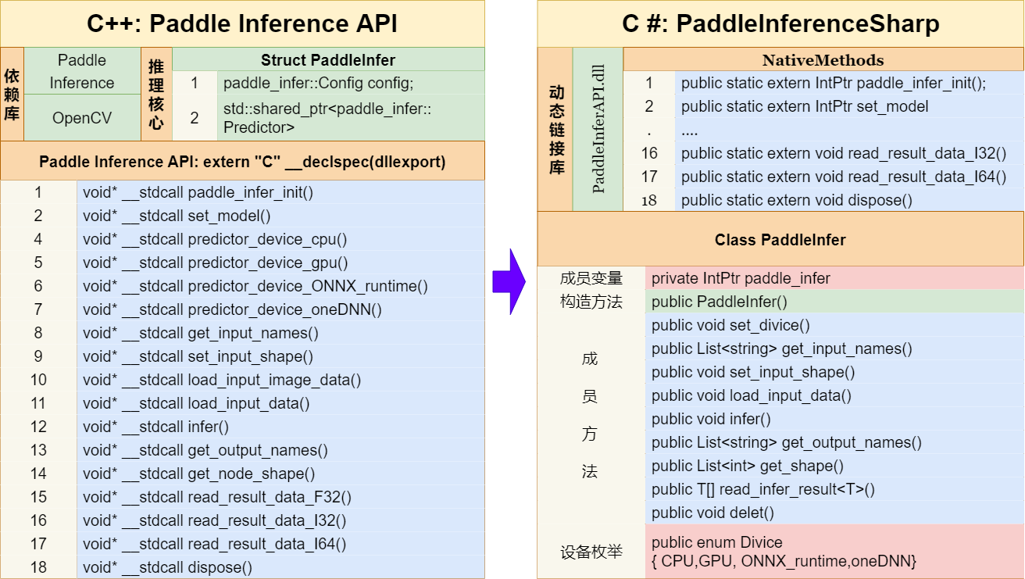Click 'void* __stdcall paddle_infer_init()' row
The height and width of the screenshot is (579, 1025).
click(280, 192)
